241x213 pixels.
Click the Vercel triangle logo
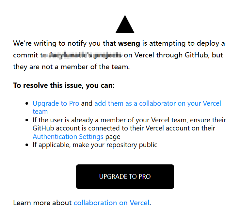click(x=125, y=24)
